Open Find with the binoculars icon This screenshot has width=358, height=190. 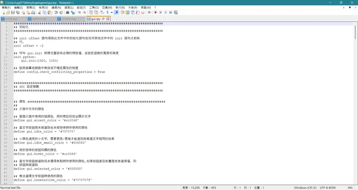(67, 13)
